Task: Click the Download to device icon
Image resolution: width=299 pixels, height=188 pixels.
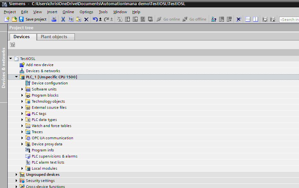Action: tap(128, 19)
